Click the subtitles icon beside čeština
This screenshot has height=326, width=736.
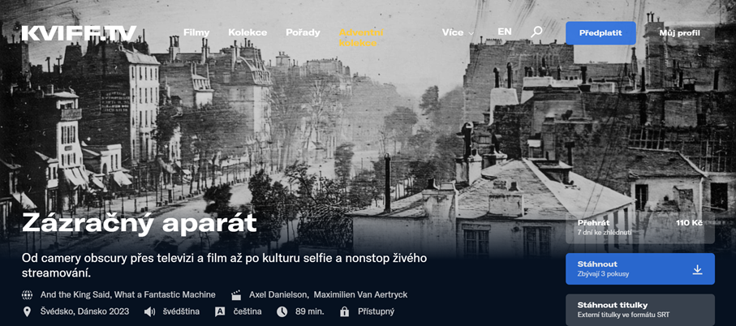[220, 312]
